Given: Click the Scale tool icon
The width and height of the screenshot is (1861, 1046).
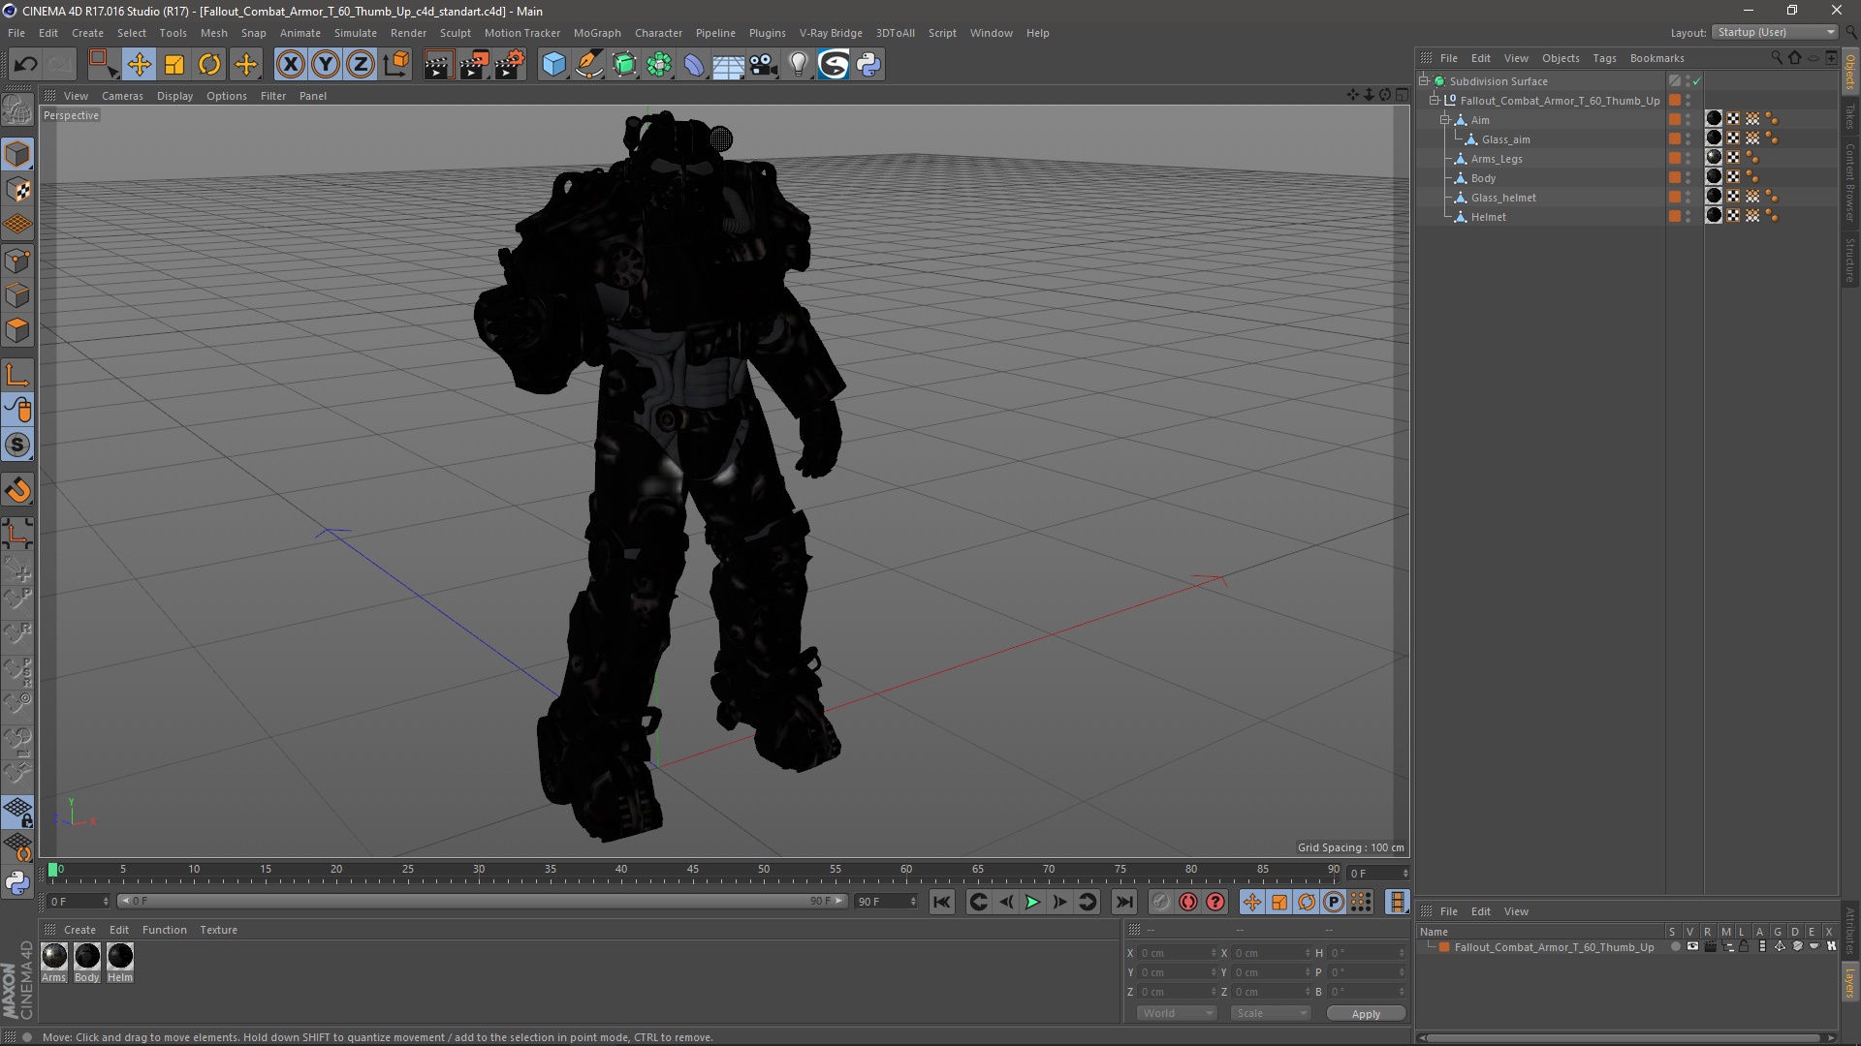Looking at the screenshot, I should 174,65.
